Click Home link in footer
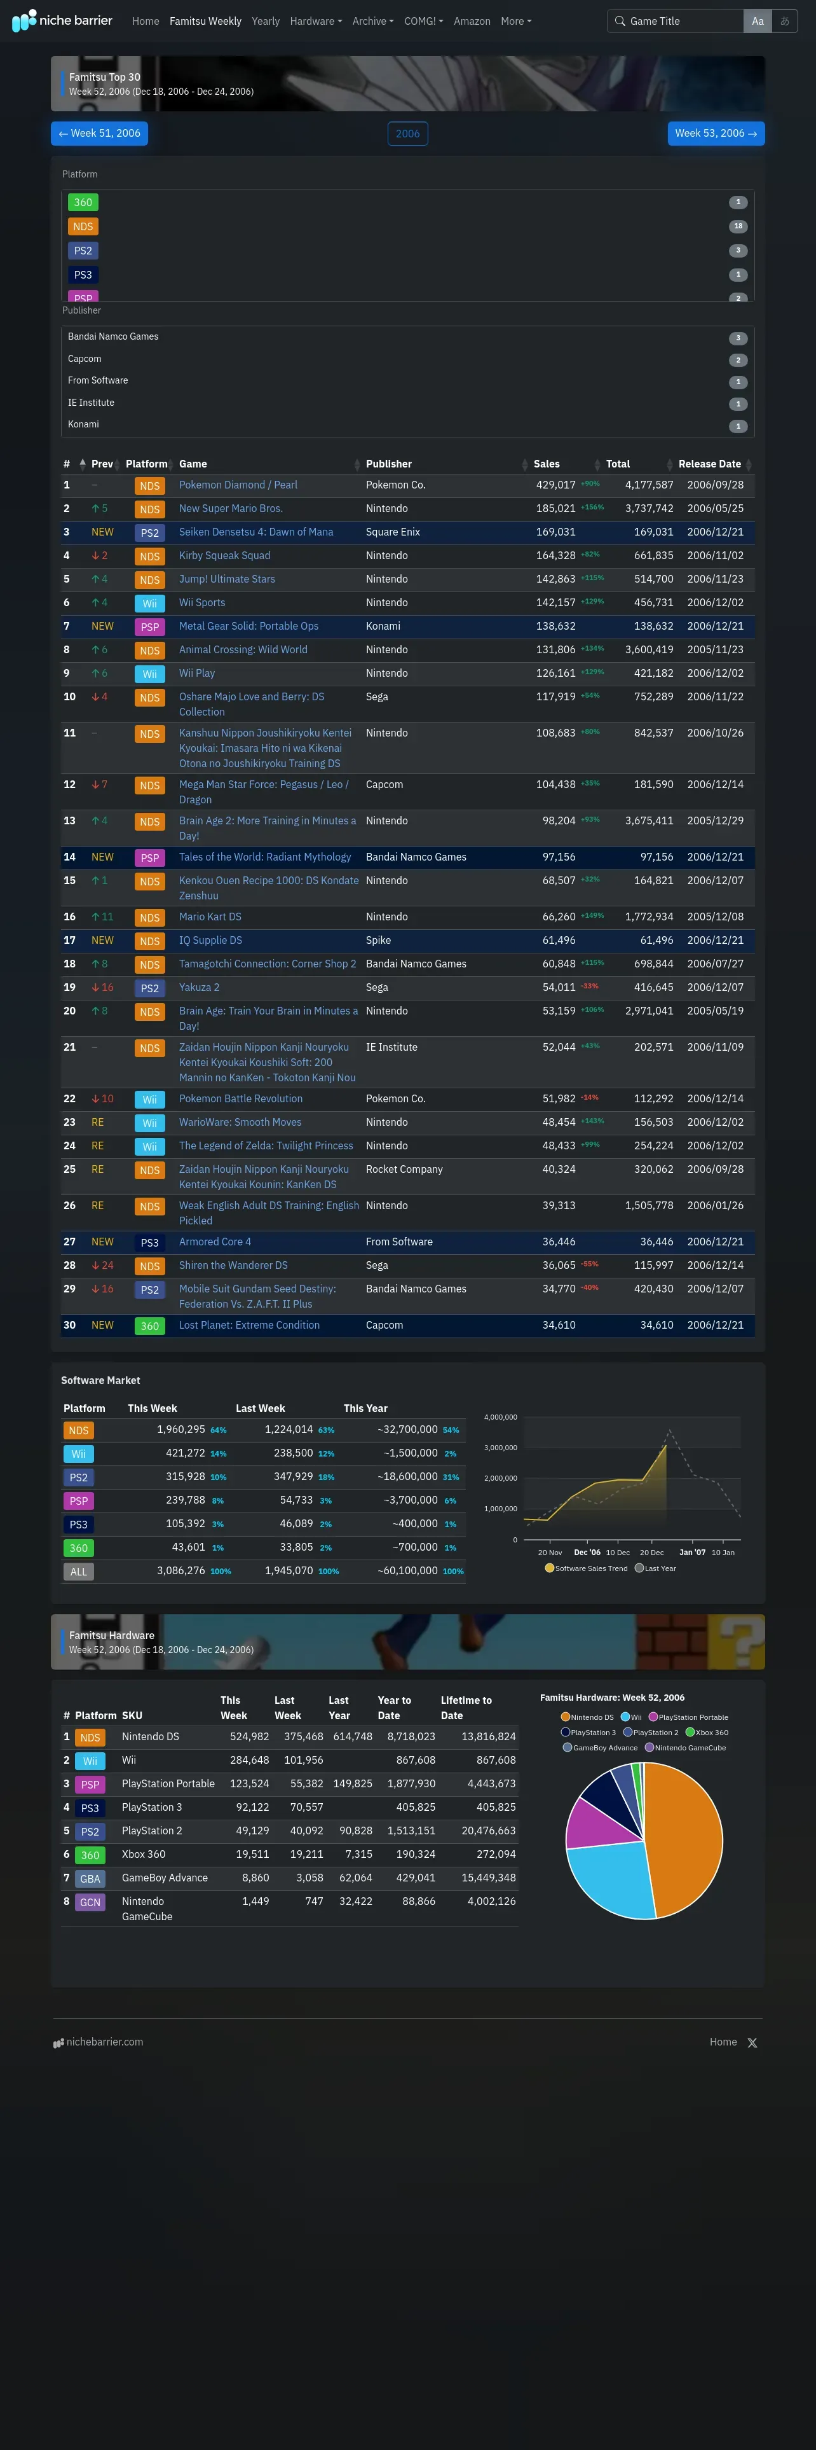This screenshot has height=2450, width=816. click(x=723, y=2042)
